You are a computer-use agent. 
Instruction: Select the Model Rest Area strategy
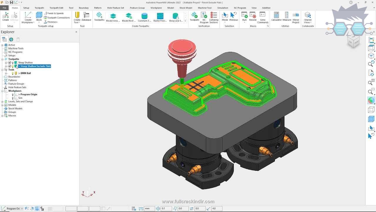tap(129, 18)
